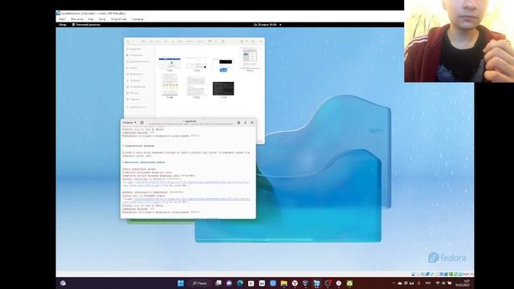Viewport: 514px width, 289px height.
Task: Open the hamburger menu in Files window
Action: click(x=253, y=42)
